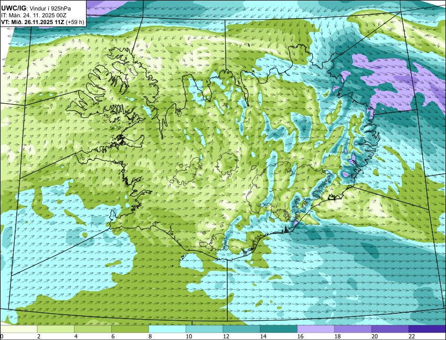The image size is (446, 340).
Task: Select the dark indigo legend swatch above 22
Action: [427, 329]
